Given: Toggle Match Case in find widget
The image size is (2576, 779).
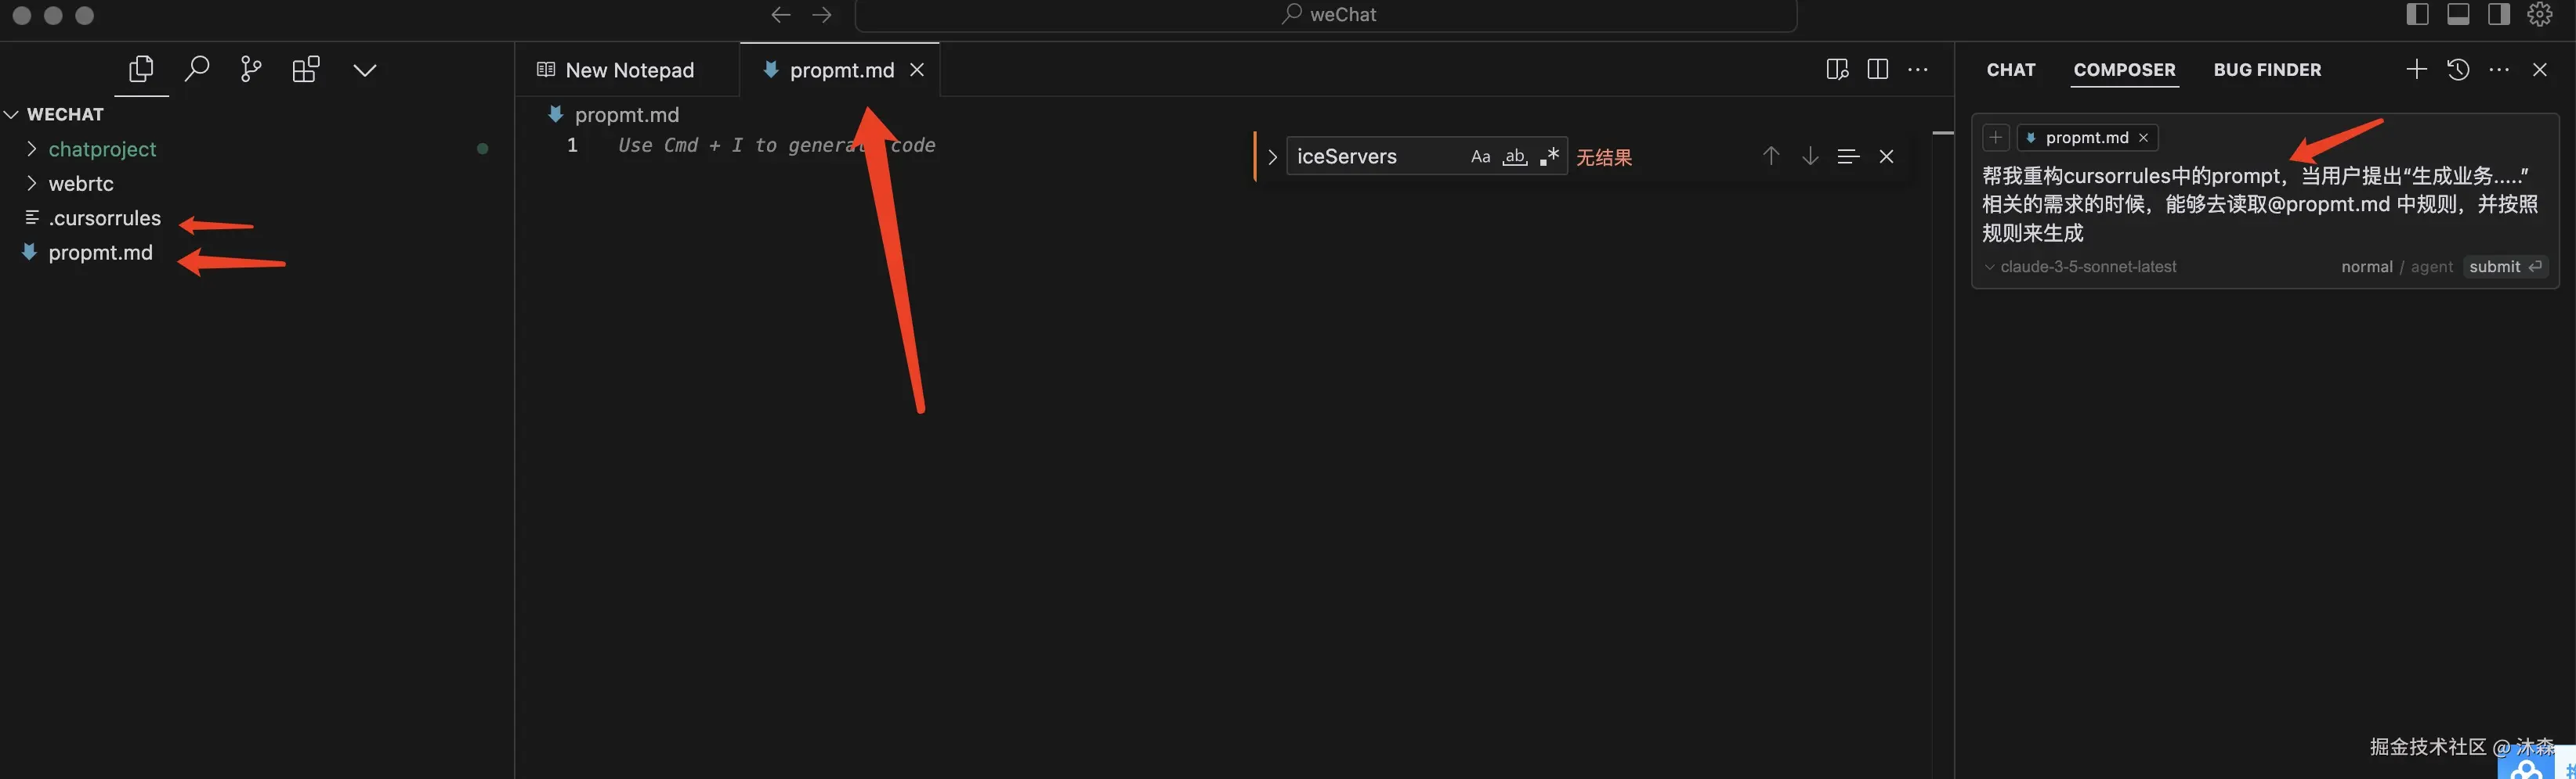Looking at the screenshot, I should click(x=1481, y=156).
